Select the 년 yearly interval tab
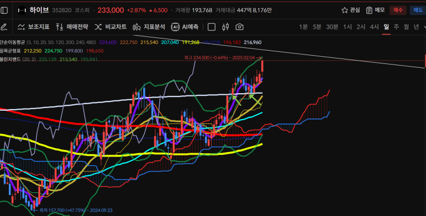Screen dimensions: 426x216 tap(416, 27)
